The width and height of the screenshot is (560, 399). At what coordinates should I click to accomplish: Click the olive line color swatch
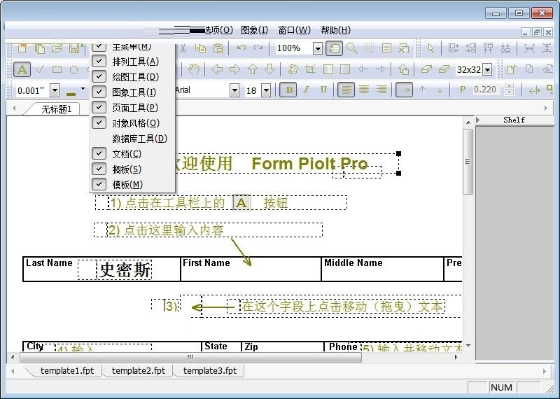point(71,94)
